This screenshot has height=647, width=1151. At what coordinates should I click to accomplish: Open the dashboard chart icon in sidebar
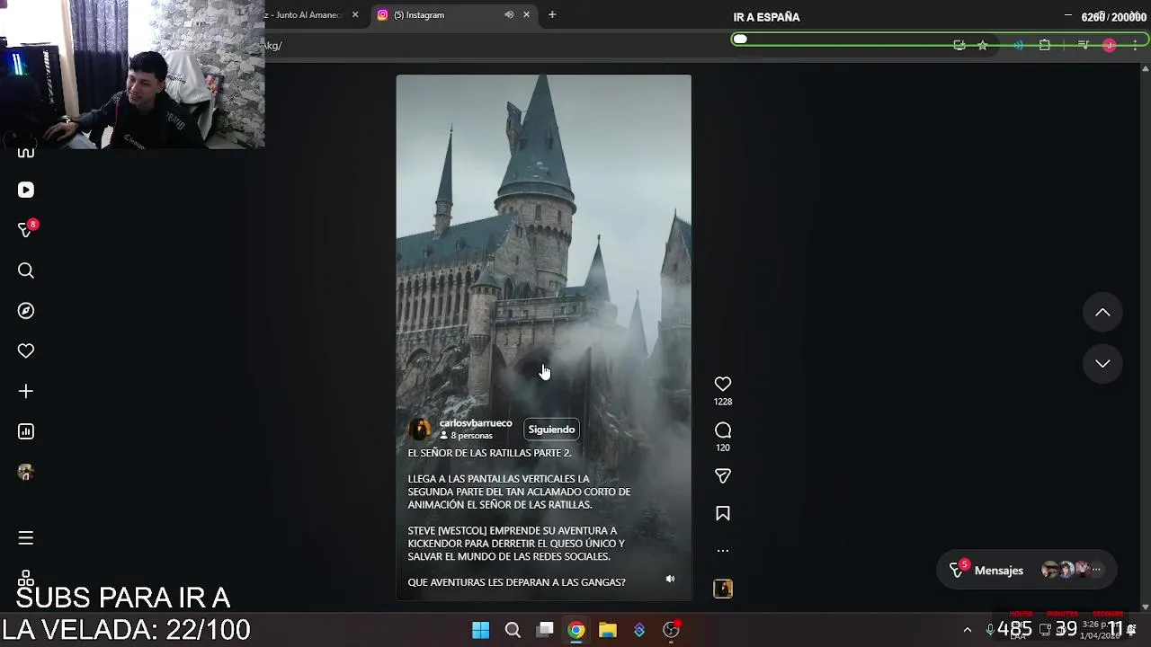click(x=25, y=432)
